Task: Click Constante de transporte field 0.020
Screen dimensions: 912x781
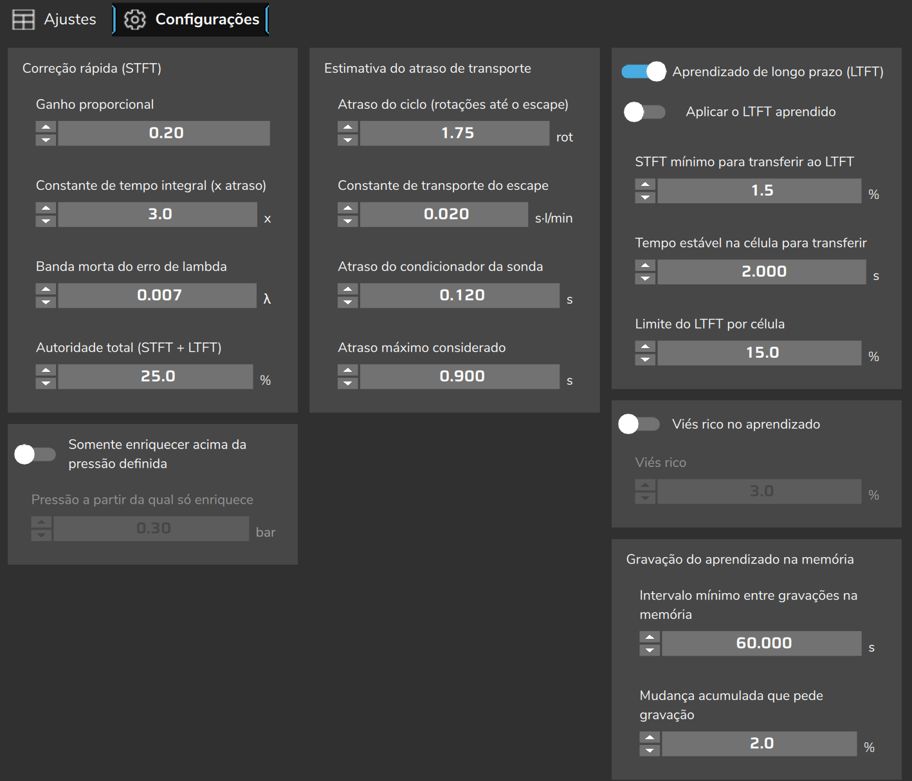Action: click(444, 214)
